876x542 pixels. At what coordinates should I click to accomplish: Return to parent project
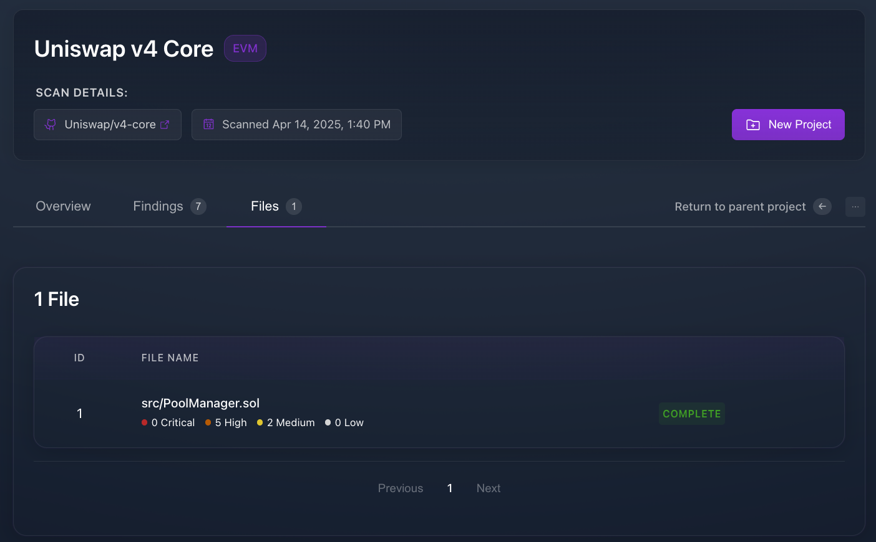click(x=753, y=206)
